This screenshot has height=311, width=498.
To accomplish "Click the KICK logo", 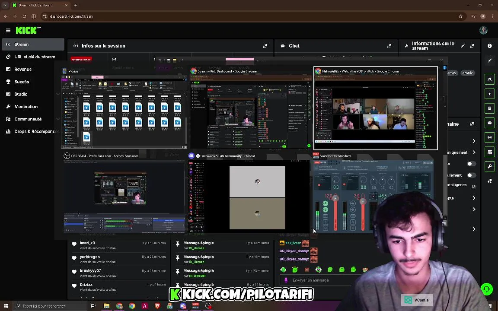I will (28, 30).
